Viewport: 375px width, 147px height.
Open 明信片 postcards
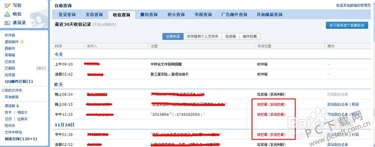coord(22,113)
